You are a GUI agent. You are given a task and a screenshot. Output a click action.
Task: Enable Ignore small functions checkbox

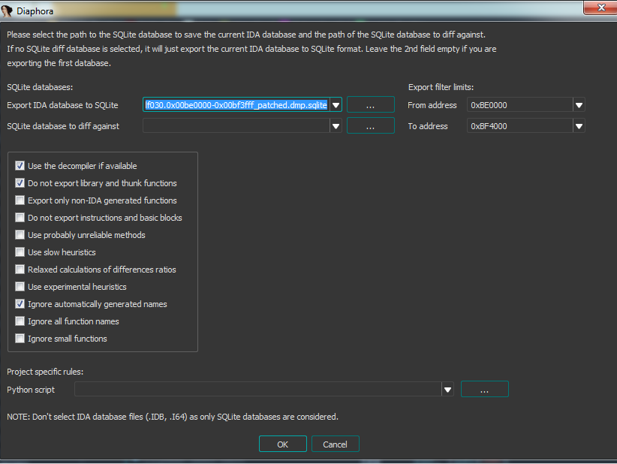point(20,339)
